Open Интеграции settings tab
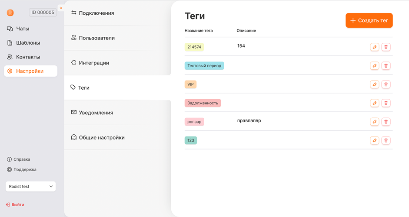Screen dimensions: 409x217 pos(117,63)
